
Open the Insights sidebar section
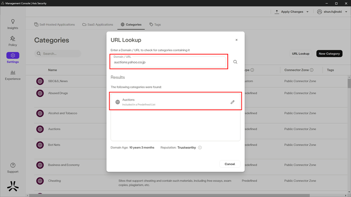[x=13, y=24]
